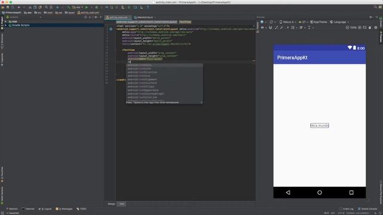
Task: Click Infer Constraints wand icon
Action: [282, 27]
